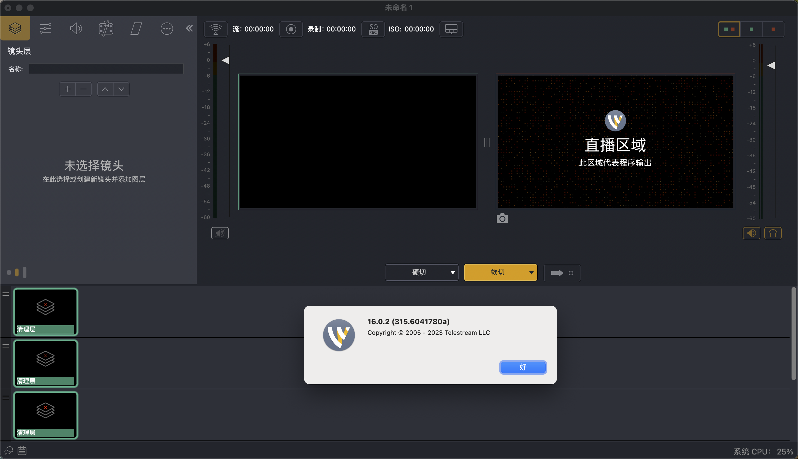Image resolution: width=798 pixels, height=459 pixels.
Task: Click the splitter between preview and live
Action: [x=487, y=142]
